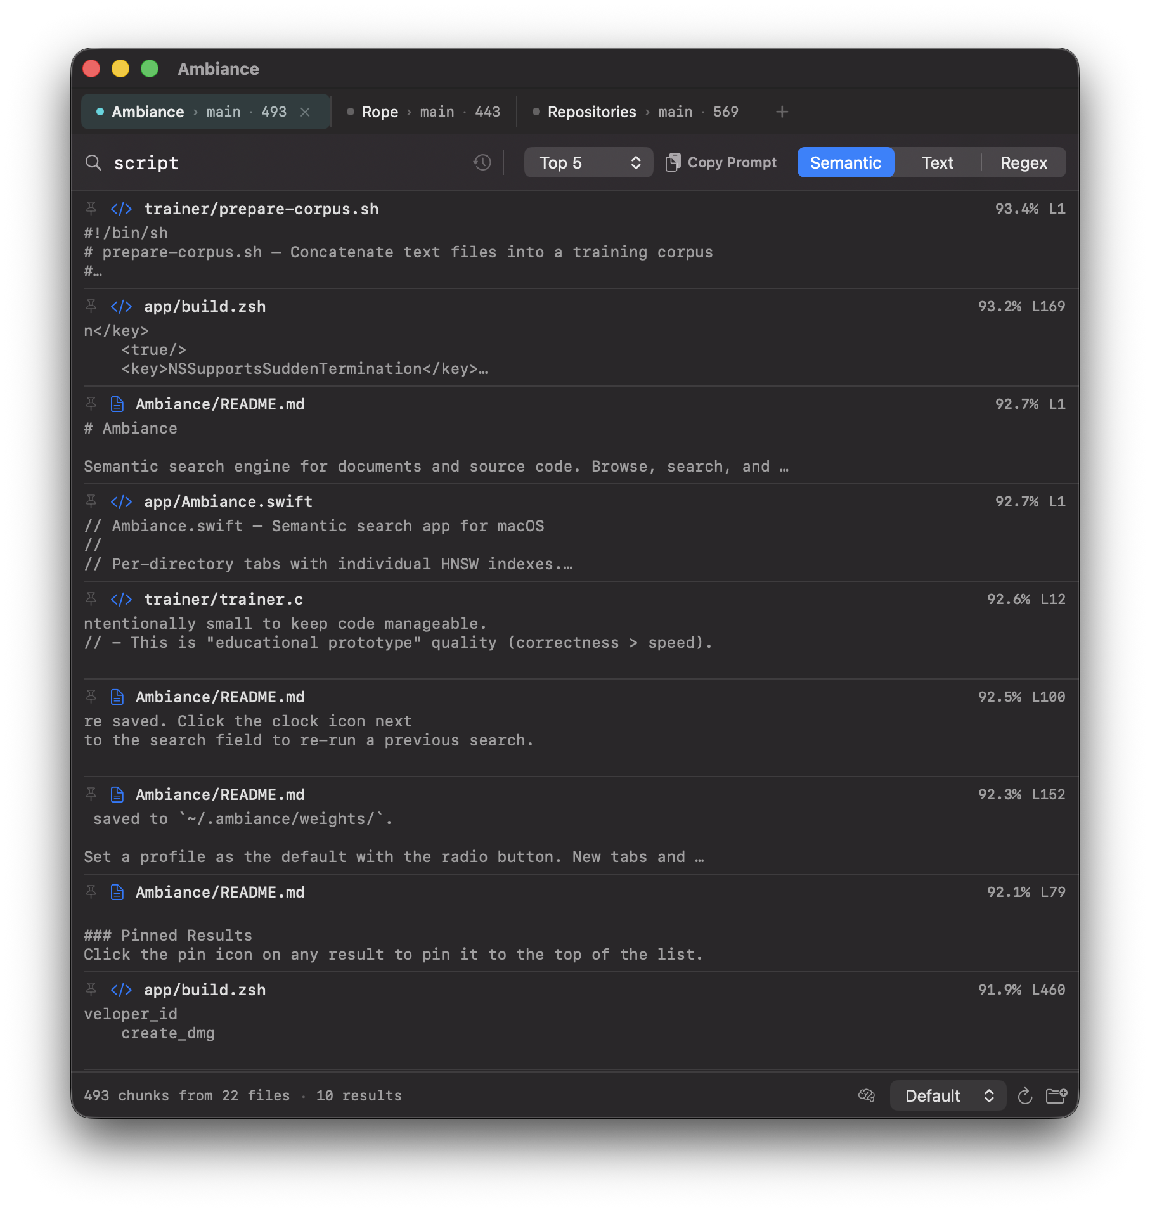Pin the app/build.zsh result

click(x=91, y=306)
